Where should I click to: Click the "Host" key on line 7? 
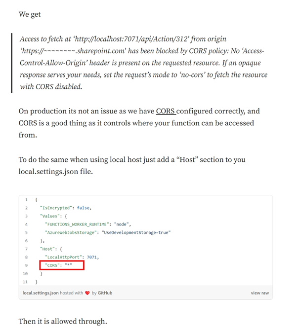(48, 249)
